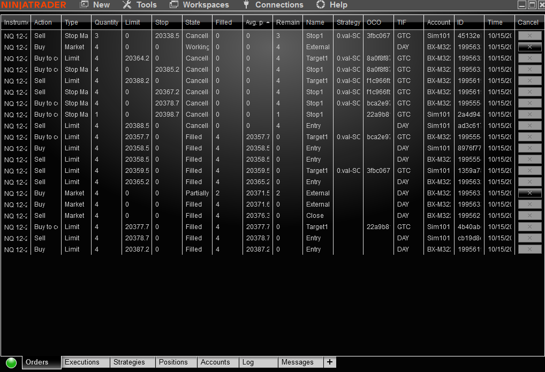Switch to the Executions tab

pos(86,362)
